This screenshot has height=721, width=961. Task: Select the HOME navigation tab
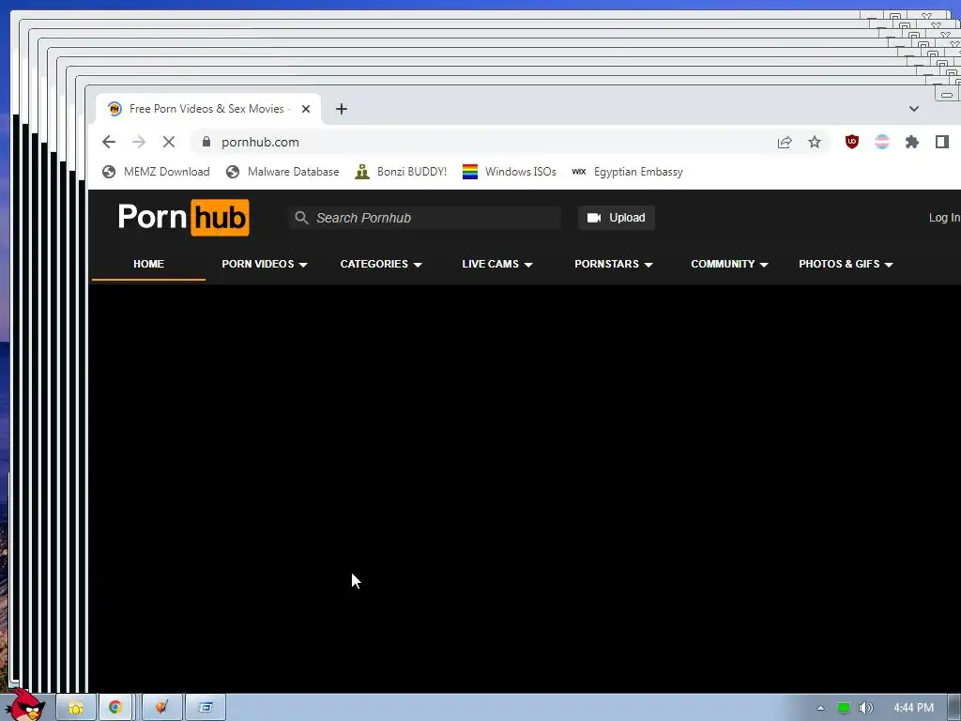[x=148, y=264]
